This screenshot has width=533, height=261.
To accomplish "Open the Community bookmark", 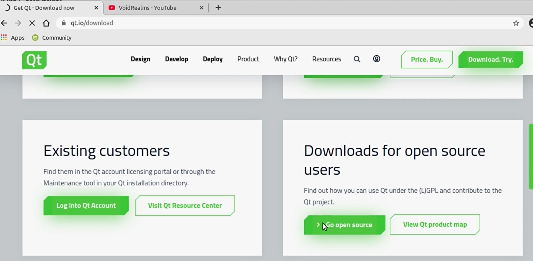I will click(x=52, y=38).
